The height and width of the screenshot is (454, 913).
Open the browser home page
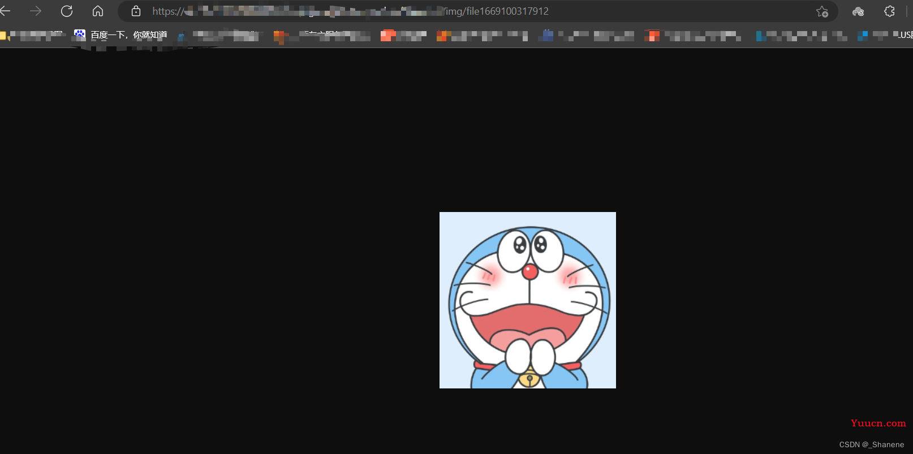click(98, 11)
